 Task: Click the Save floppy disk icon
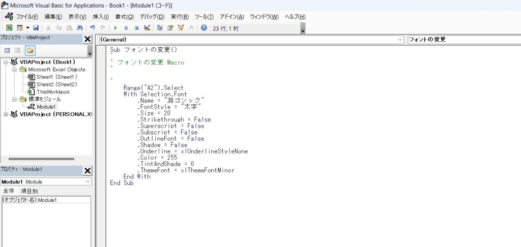(x=36, y=28)
